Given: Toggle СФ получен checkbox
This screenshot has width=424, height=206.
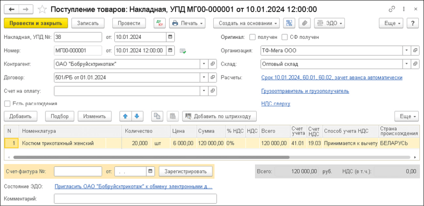Looking at the screenshot, I should 284,37.
